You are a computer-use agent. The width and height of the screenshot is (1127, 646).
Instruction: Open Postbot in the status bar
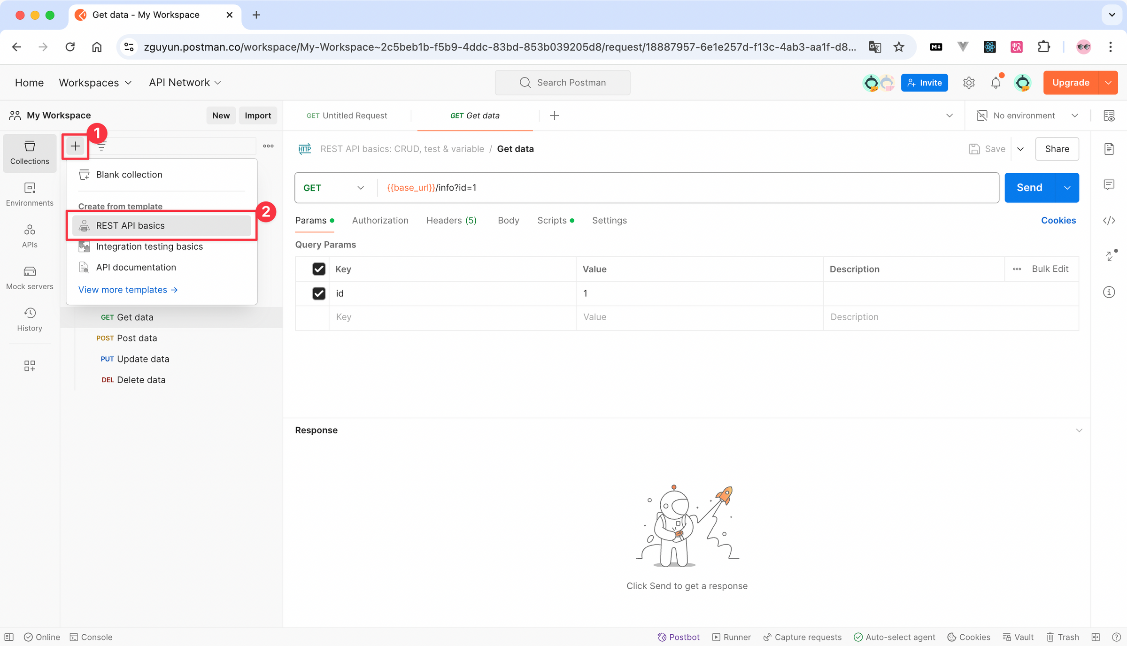[679, 637]
